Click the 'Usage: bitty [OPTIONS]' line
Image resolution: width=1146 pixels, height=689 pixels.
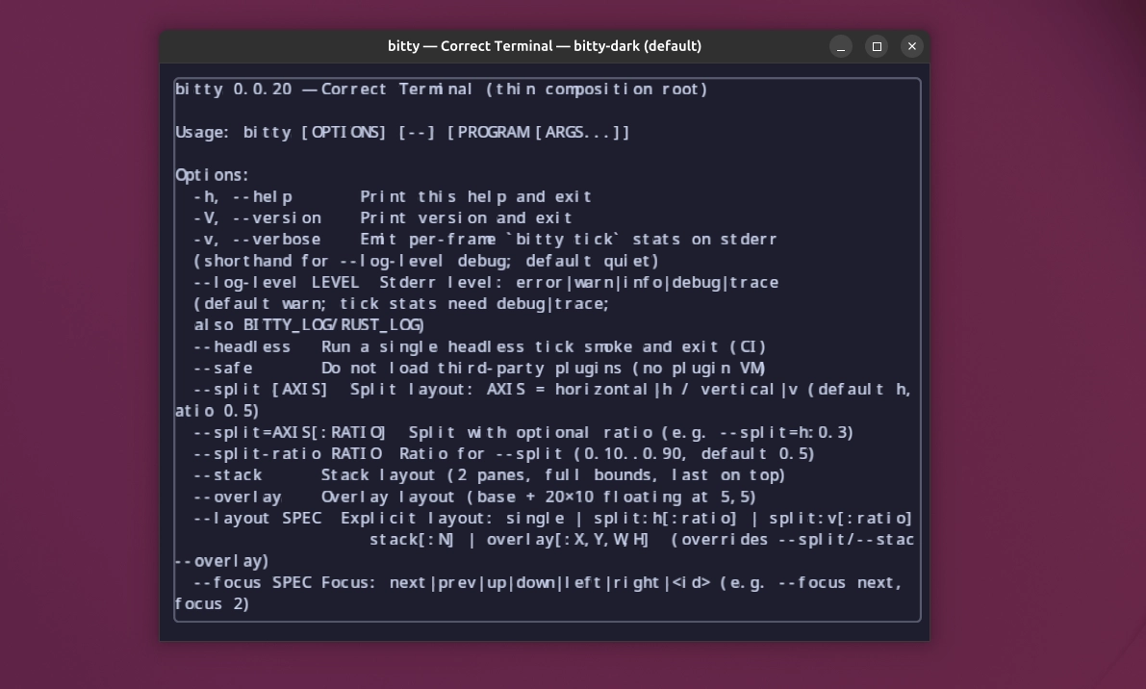click(x=403, y=132)
